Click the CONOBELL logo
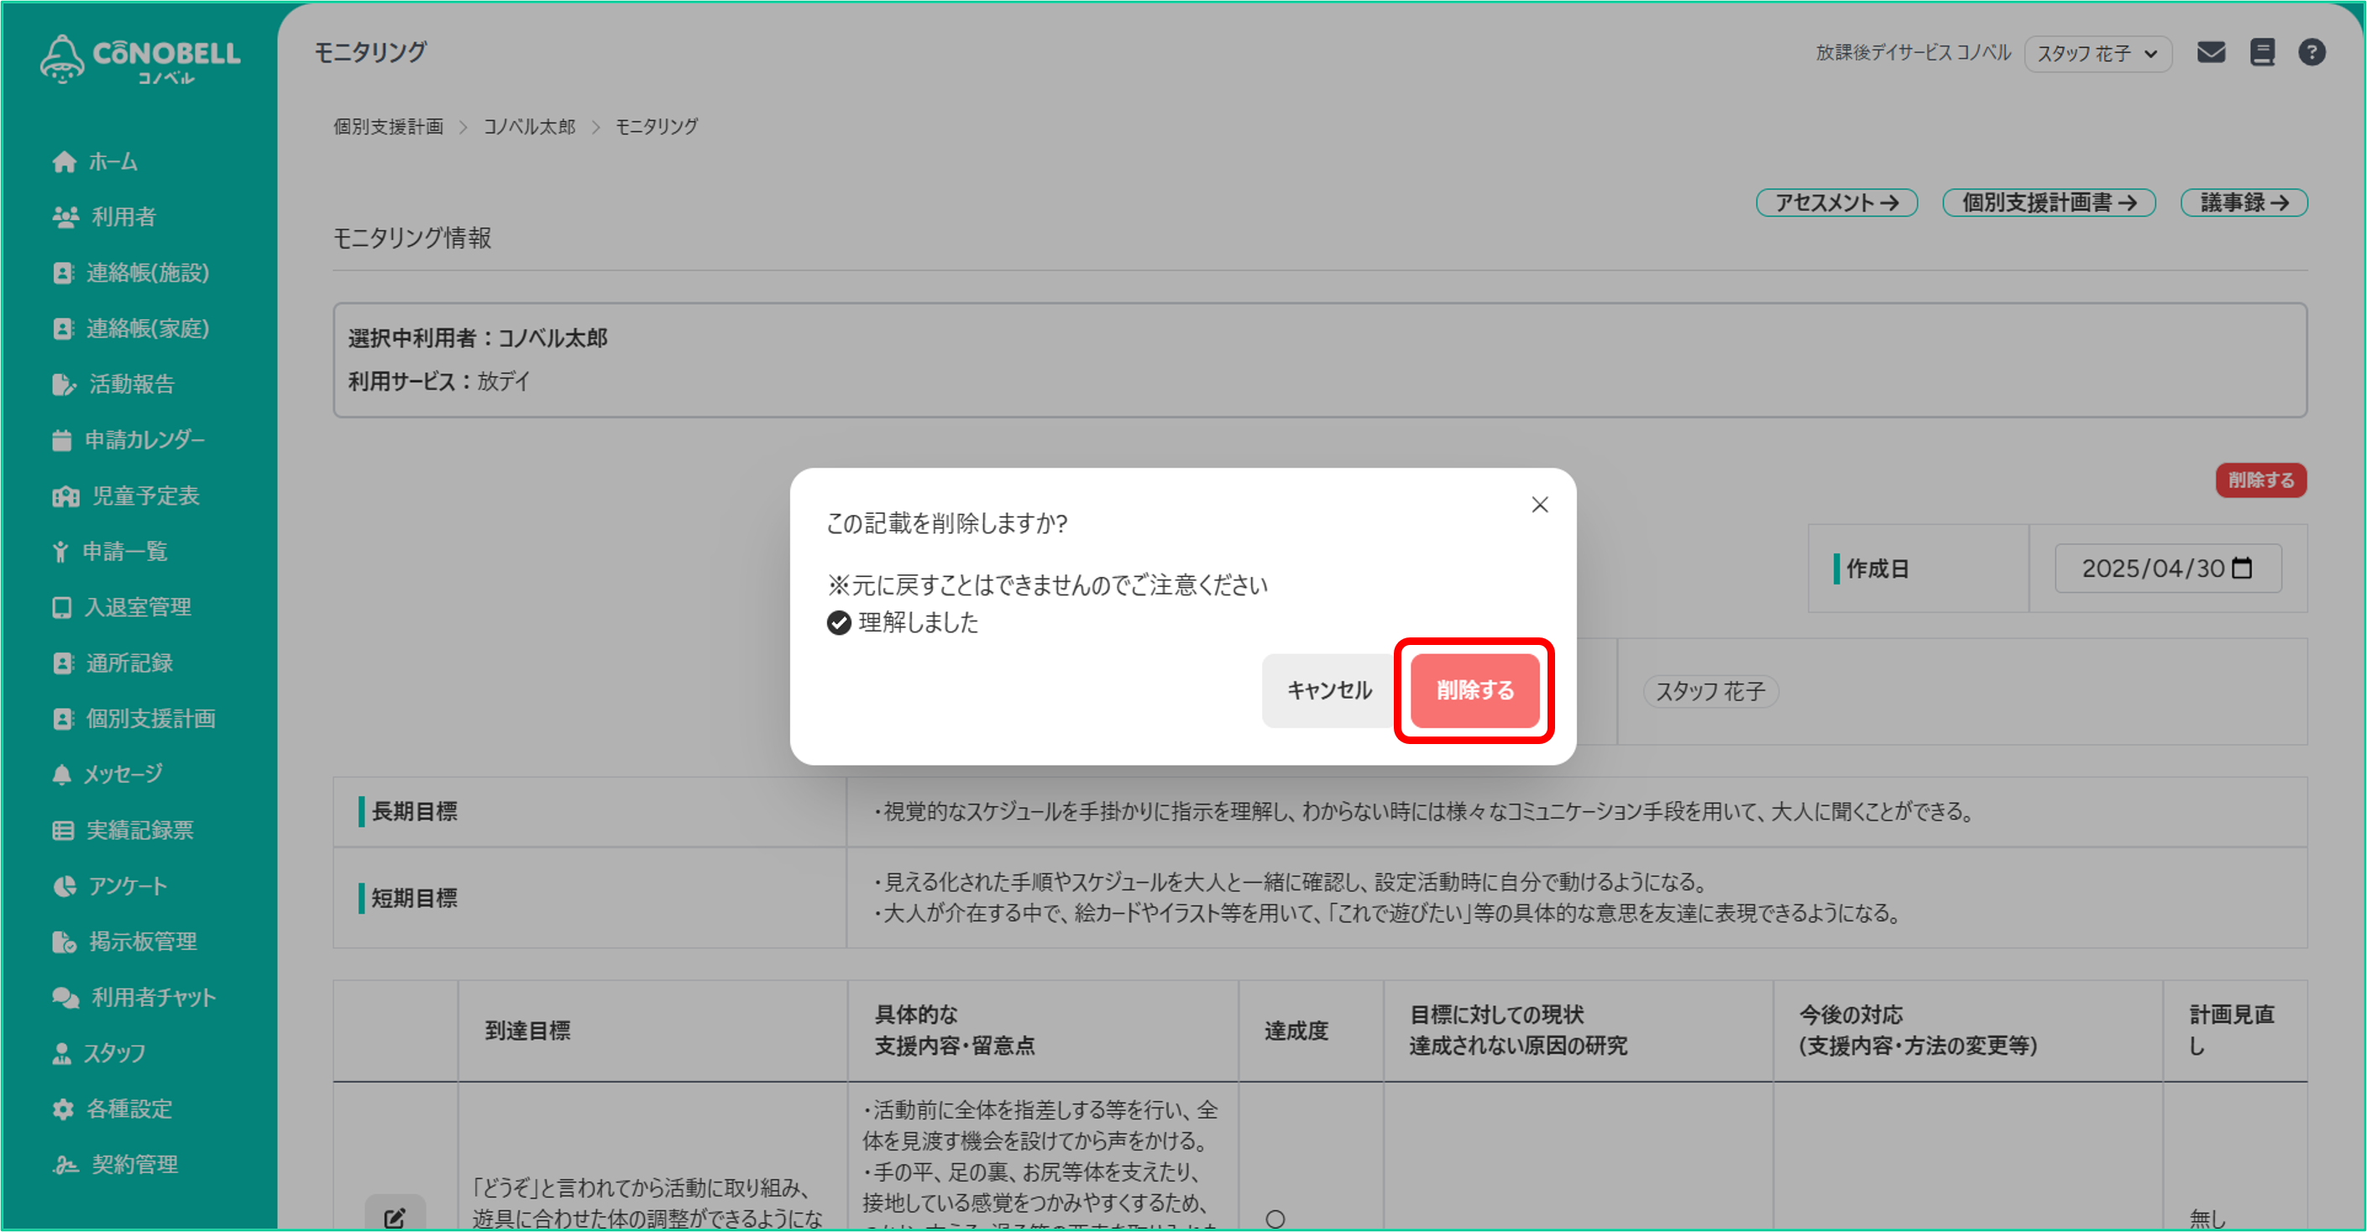The image size is (2367, 1232). tap(140, 60)
